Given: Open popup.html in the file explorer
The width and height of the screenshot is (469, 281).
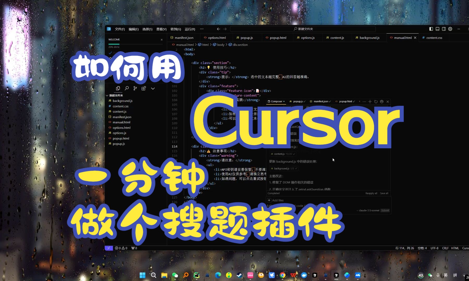Looking at the screenshot, I should 121,138.
